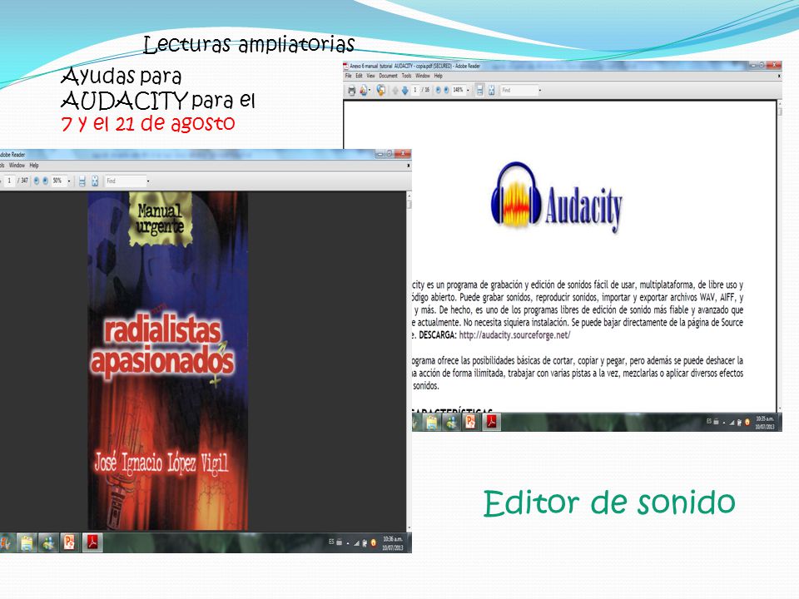This screenshot has height=599, width=799.
Task: Open the Edit menu in the Audacity manual window
Action: point(360,76)
